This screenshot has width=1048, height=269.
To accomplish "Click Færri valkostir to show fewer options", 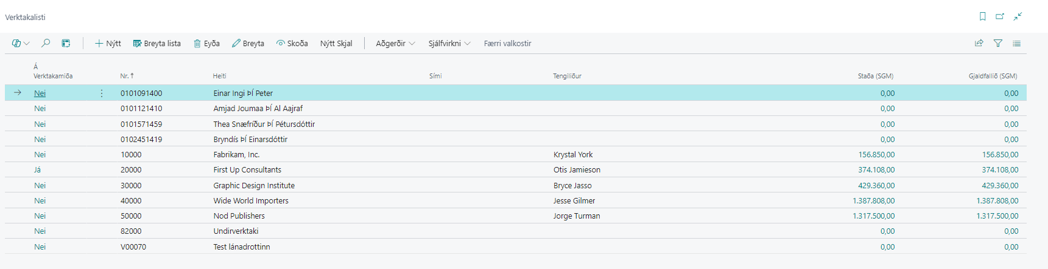I will [507, 43].
